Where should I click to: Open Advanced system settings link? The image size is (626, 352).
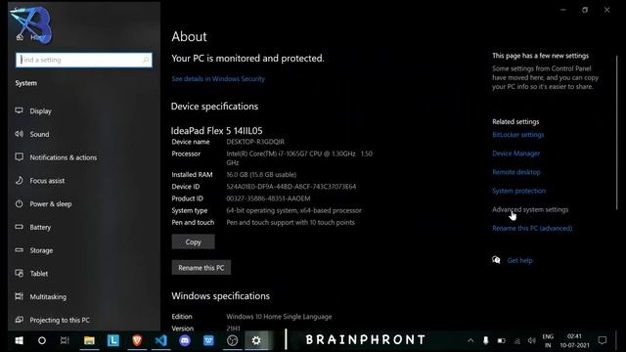(530, 209)
